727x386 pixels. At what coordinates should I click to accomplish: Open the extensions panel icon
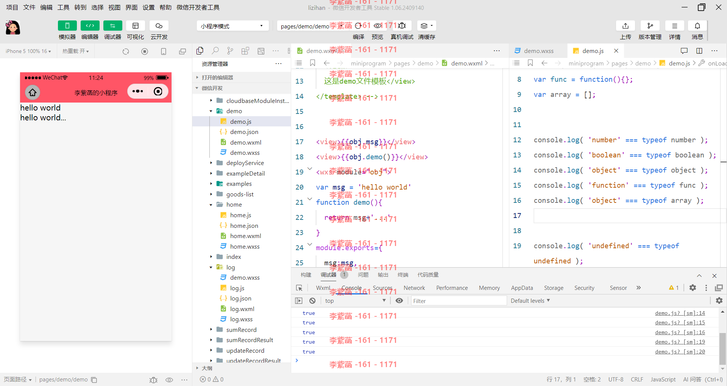point(245,51)
